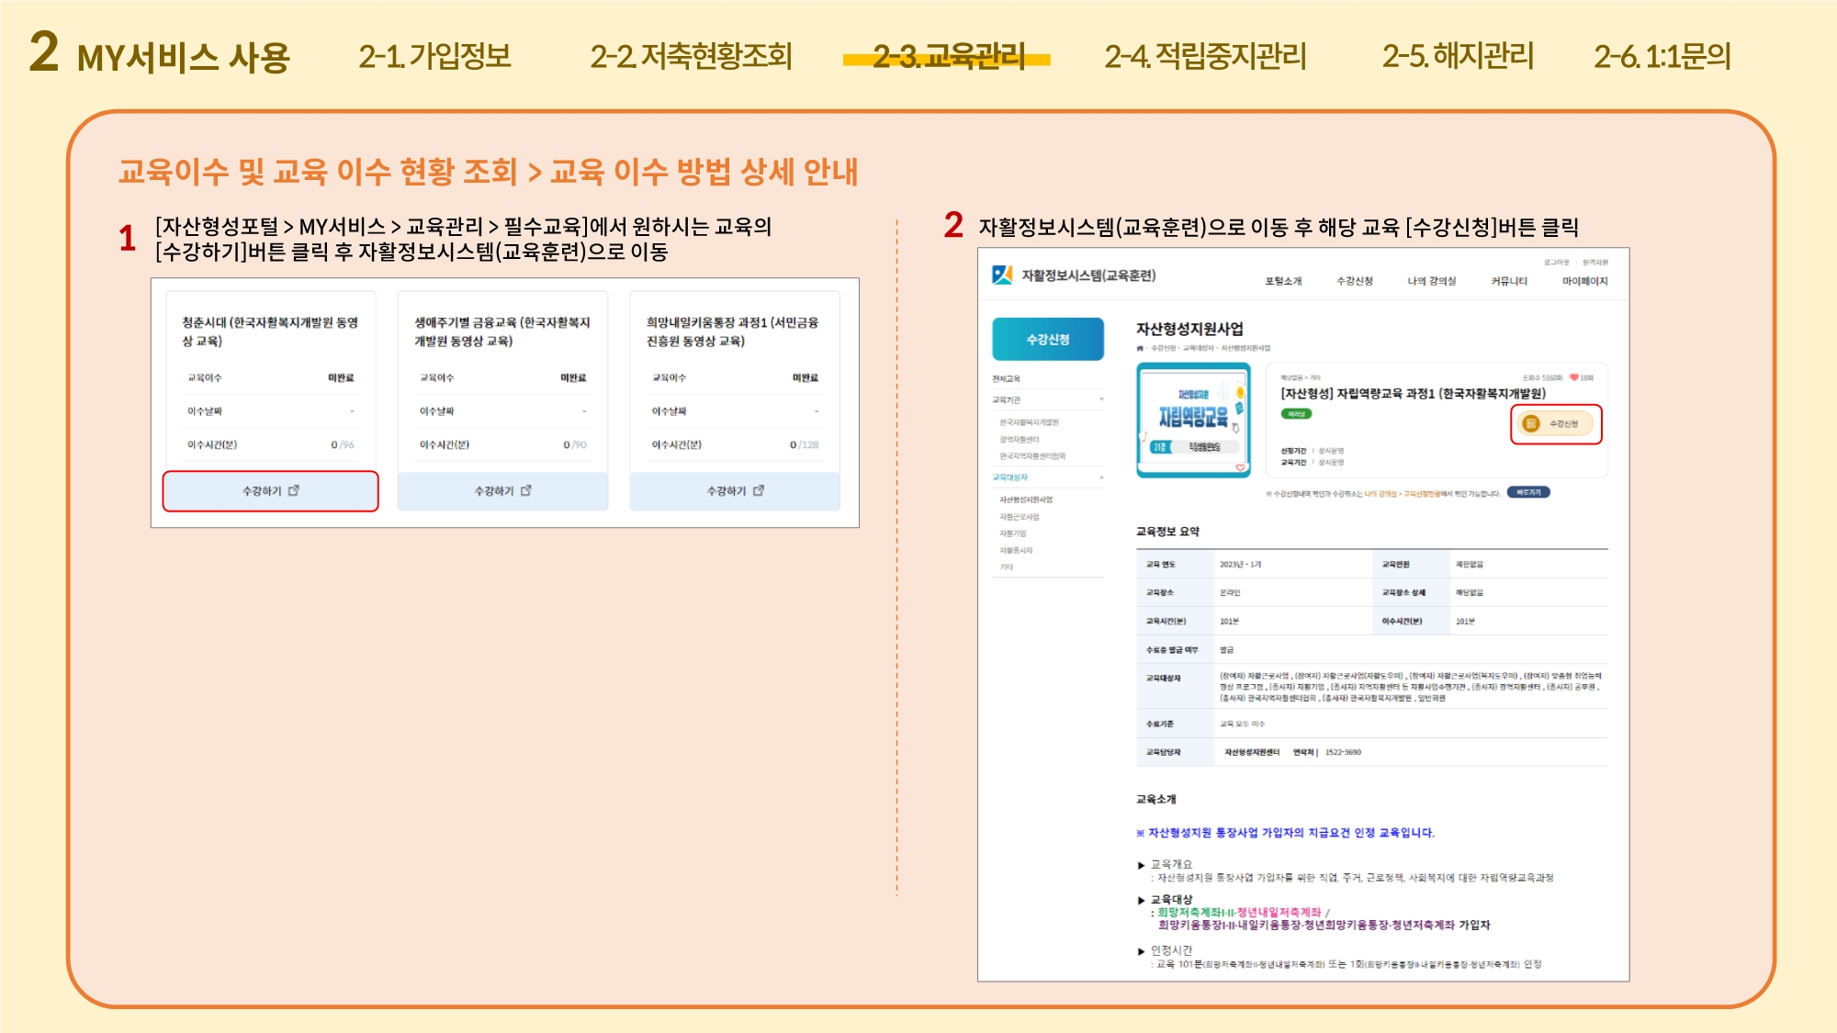Click the 자활정보시스템 logo icon
Screen dimensions: 1837x1033
(x=1002, y=275)
